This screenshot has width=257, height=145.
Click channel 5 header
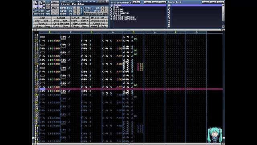pos(133,32)
